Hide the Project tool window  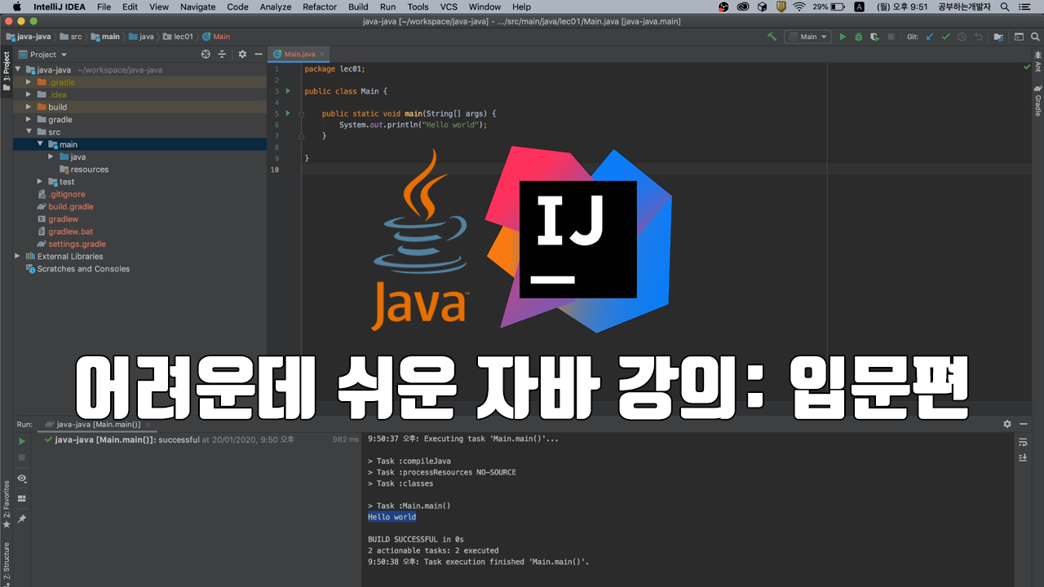point(259,55)
